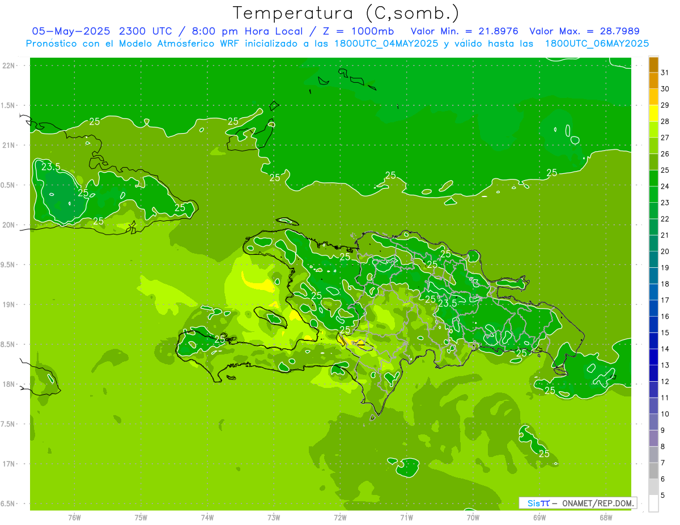Click the "76W" longitude axis label
Viewport: 680px width, 525px height.
[x=74, y=518]
